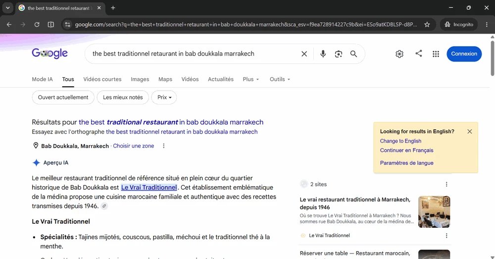The height and width of the screenshot is (259, 495).
Task: Open location options three-dot menu
Action: [x=163, y=146]
